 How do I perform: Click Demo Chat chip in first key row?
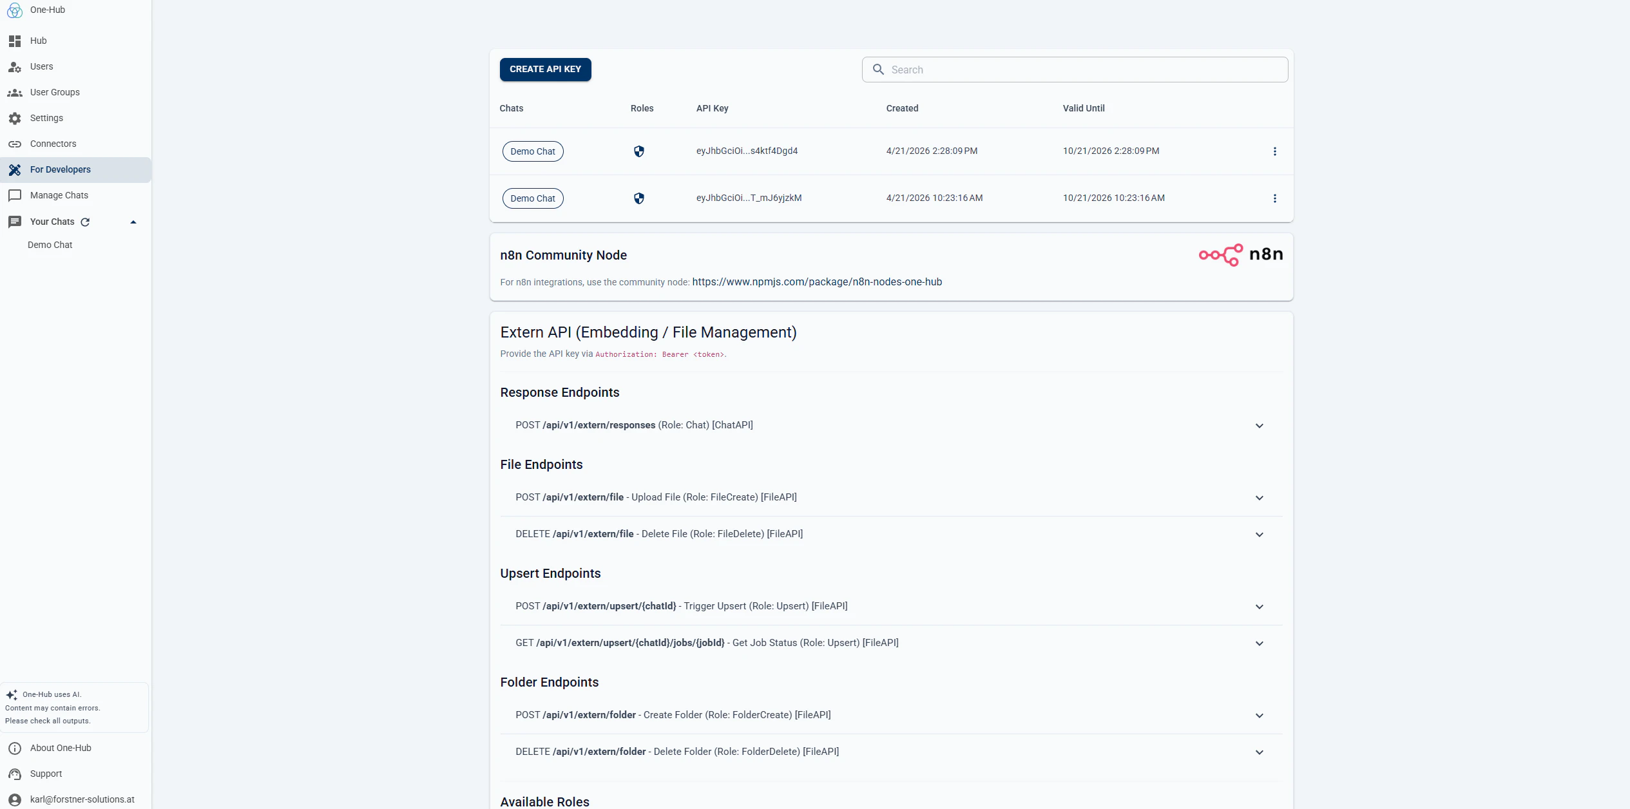533,151
